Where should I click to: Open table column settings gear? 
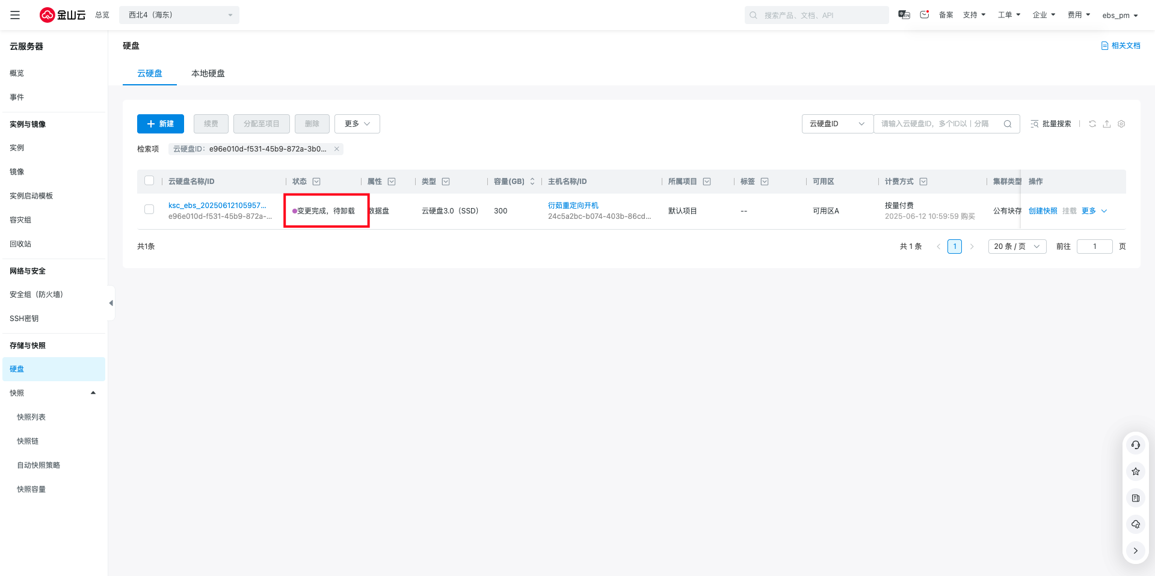tap(1121, 124)
